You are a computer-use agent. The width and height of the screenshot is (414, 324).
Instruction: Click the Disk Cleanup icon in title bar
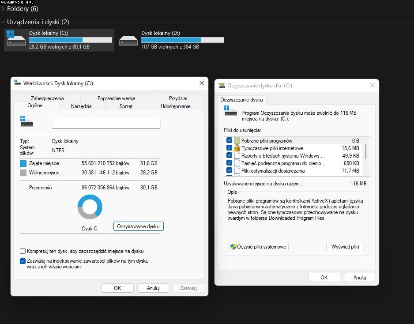(x=222, y=86)
